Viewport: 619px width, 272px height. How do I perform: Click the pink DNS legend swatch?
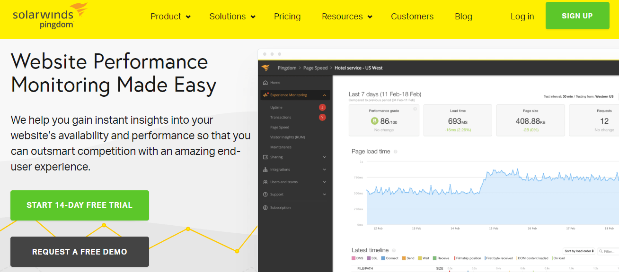coord(354,258)
